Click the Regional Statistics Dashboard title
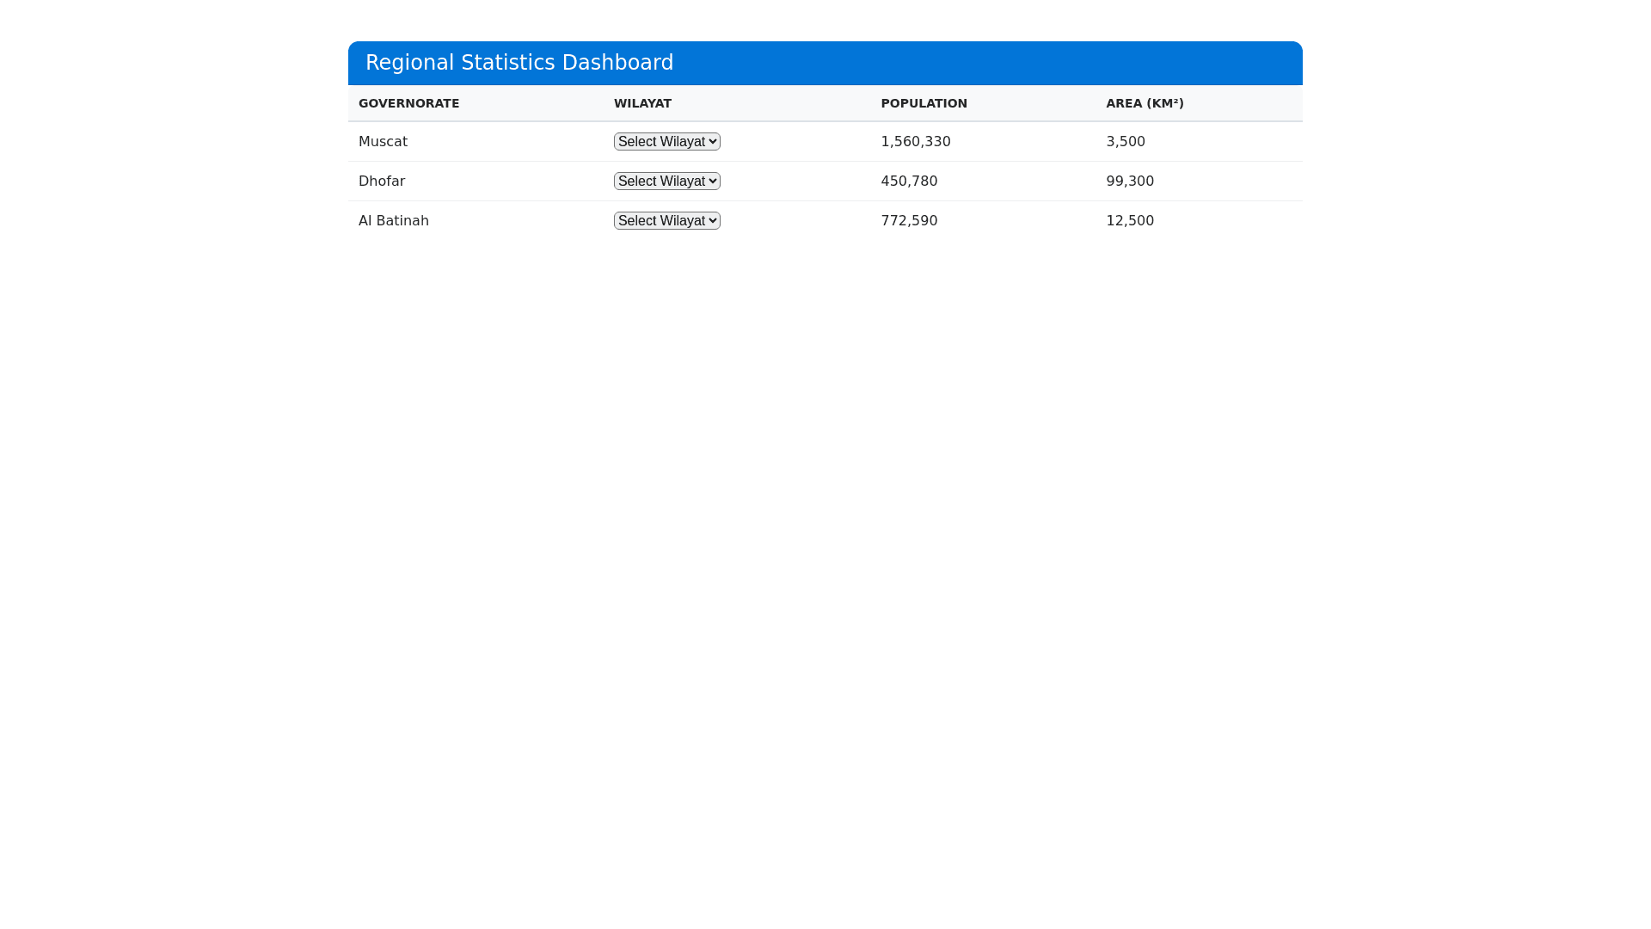Viewport: 1651px width, 929px height. point(519,63)
